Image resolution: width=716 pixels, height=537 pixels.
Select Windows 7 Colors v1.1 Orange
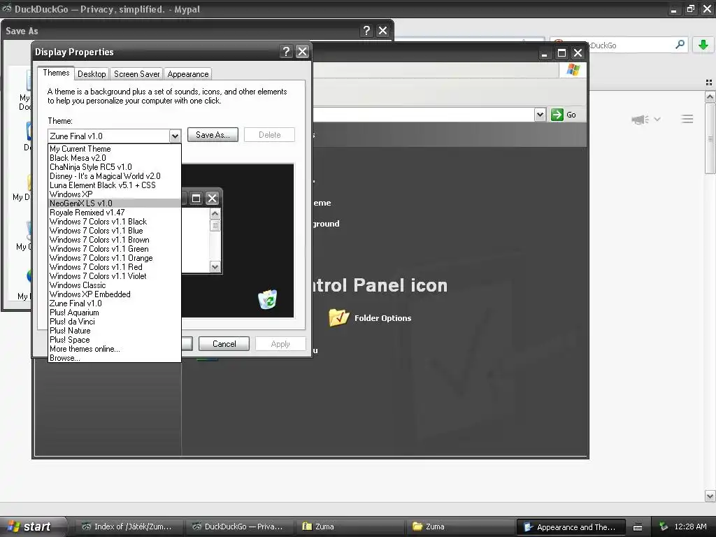[114, 259]
